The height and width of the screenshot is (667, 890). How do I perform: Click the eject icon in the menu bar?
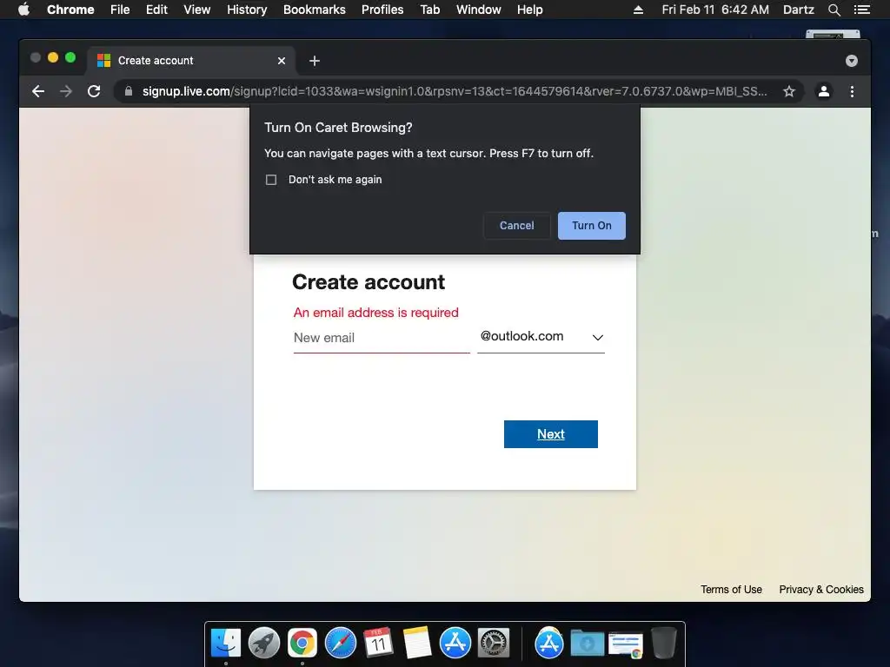[638, 10]
